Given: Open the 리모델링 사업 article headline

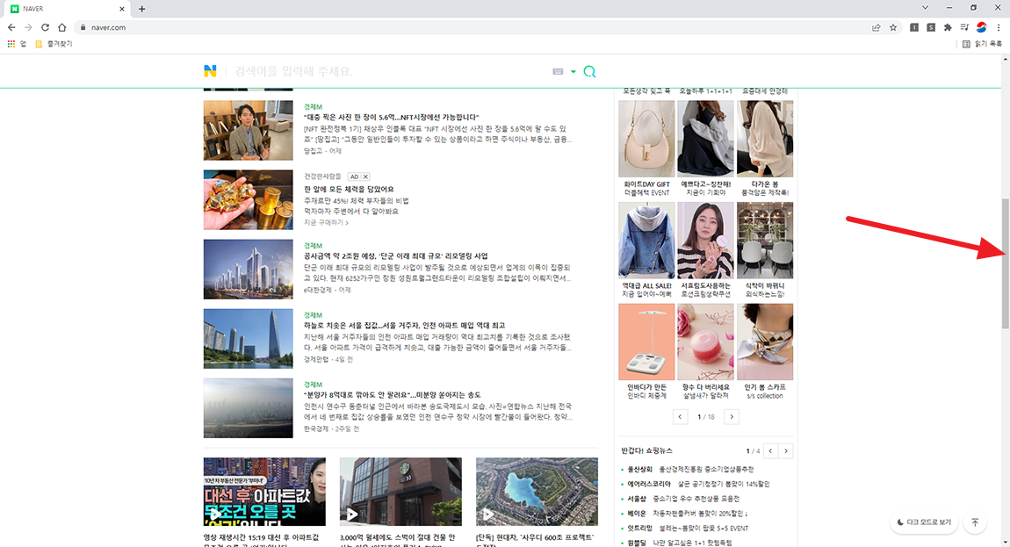Looking at the screenshot, I should (x=395, y=256).
